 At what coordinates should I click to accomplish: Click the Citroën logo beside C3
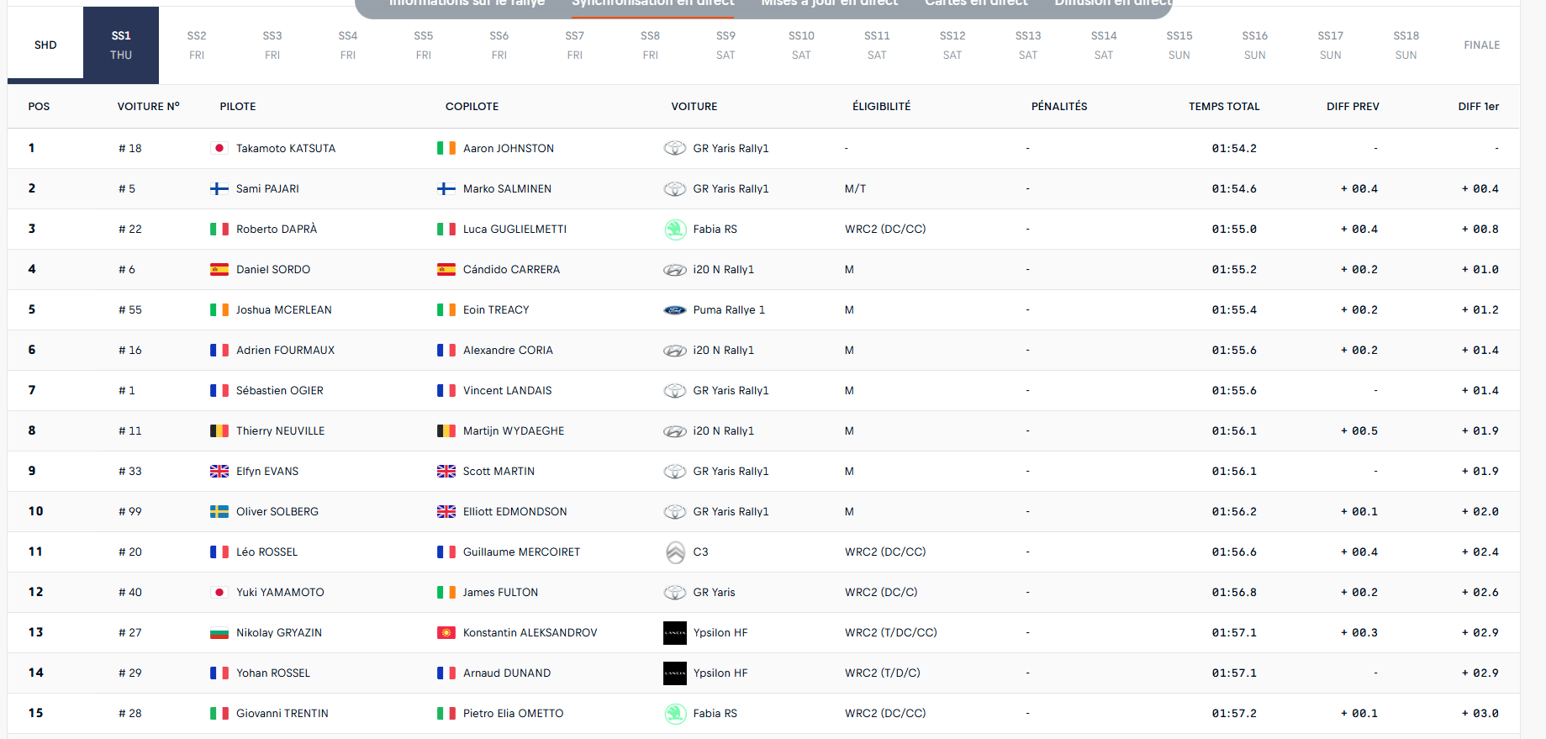coord(675,552)
